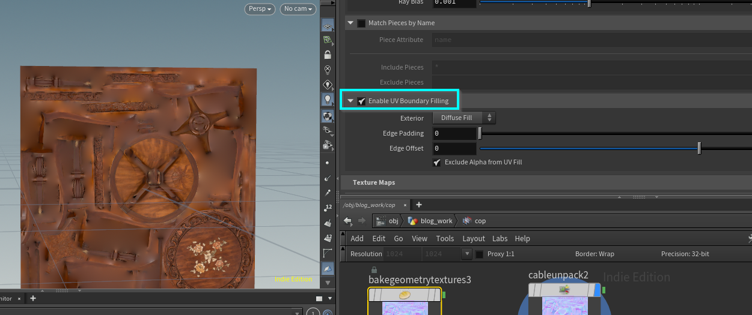The image size is (752, 315).
Task: Open the Exterior Diffuse Fill dropdown
Action: pyautogui.click(x=464, y=118)
